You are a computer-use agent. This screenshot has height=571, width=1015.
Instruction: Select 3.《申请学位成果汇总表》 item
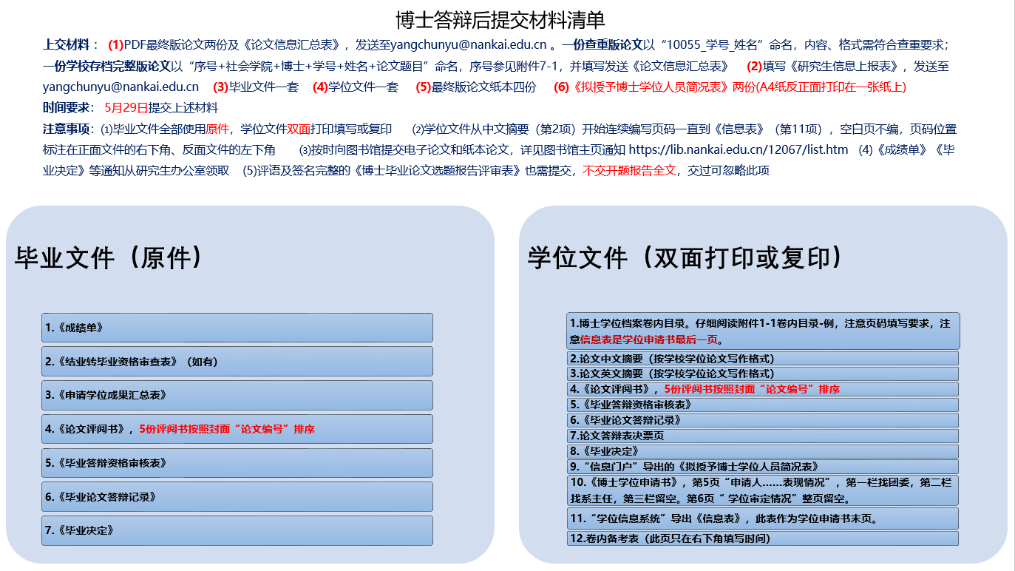tap(237, 396)
